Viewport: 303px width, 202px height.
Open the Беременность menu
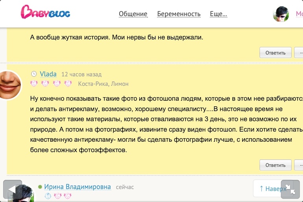[179, 14]
